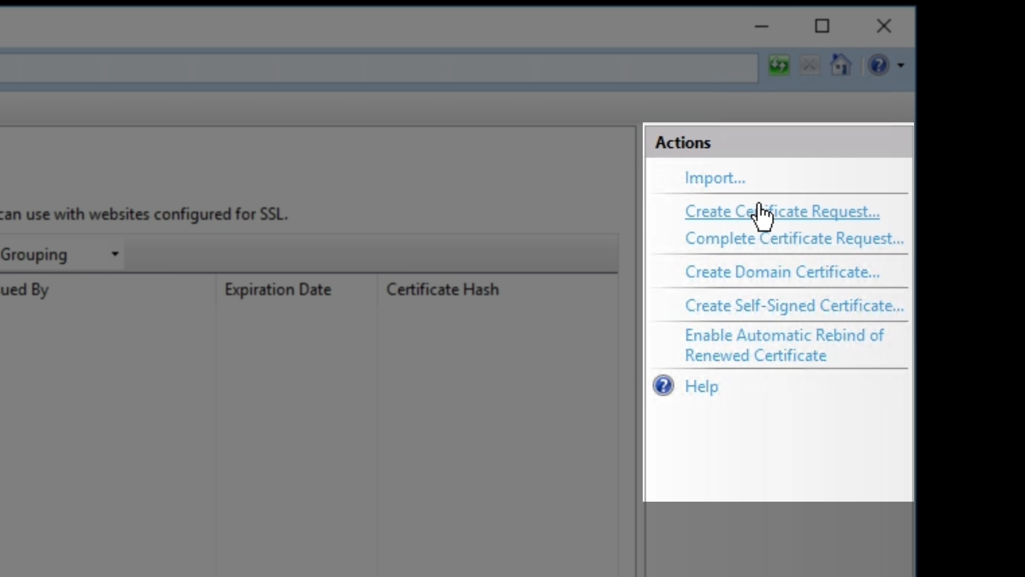Click the green refresh page icon

[x=779, y=66]
